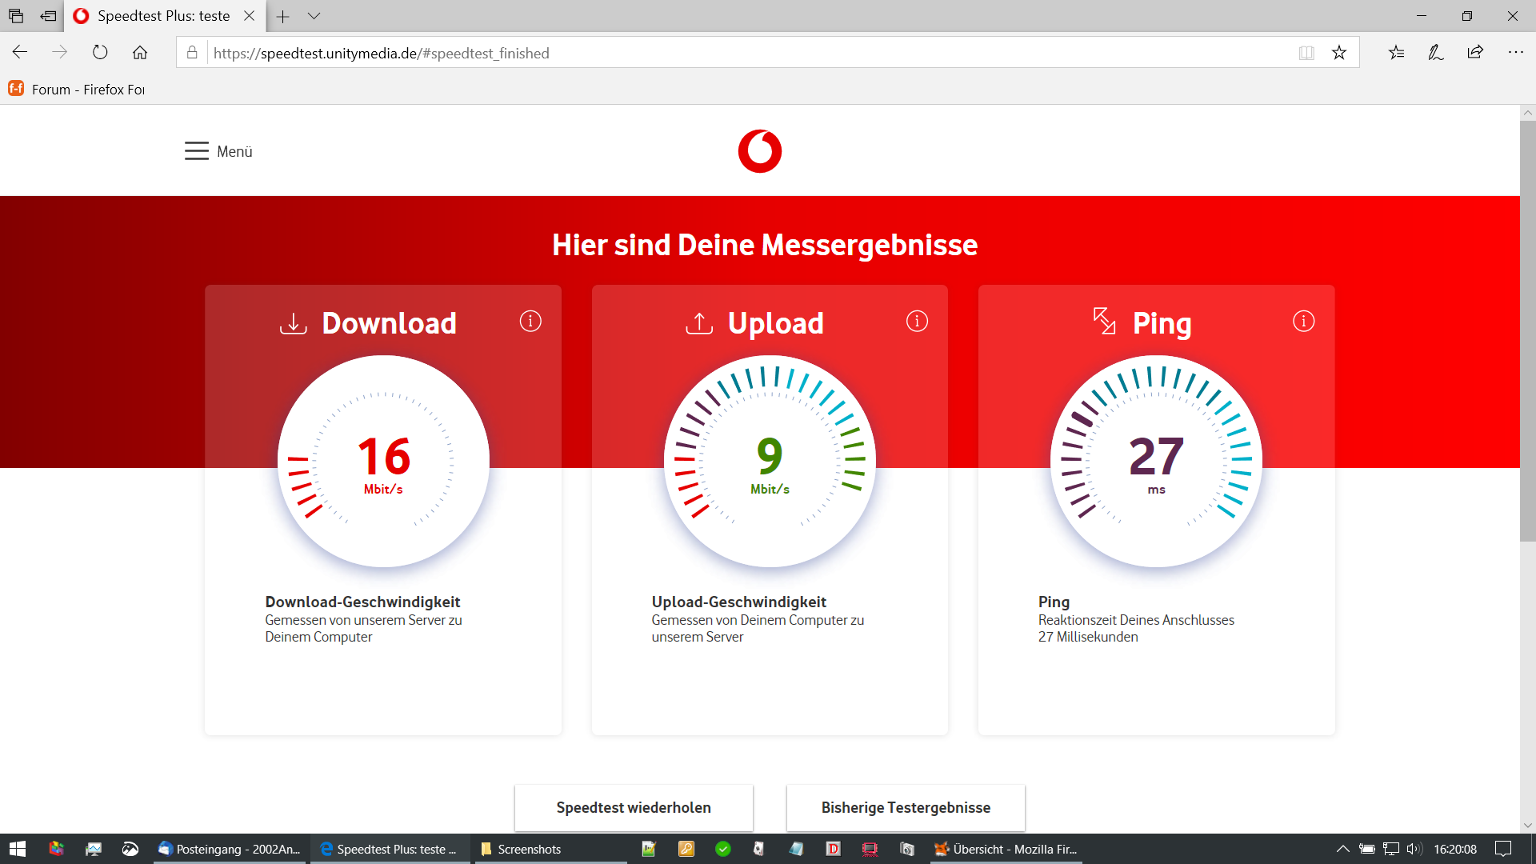This screenshot has width=1536, height=864.
Task: Click the address bar URL field
Action: 720,53
